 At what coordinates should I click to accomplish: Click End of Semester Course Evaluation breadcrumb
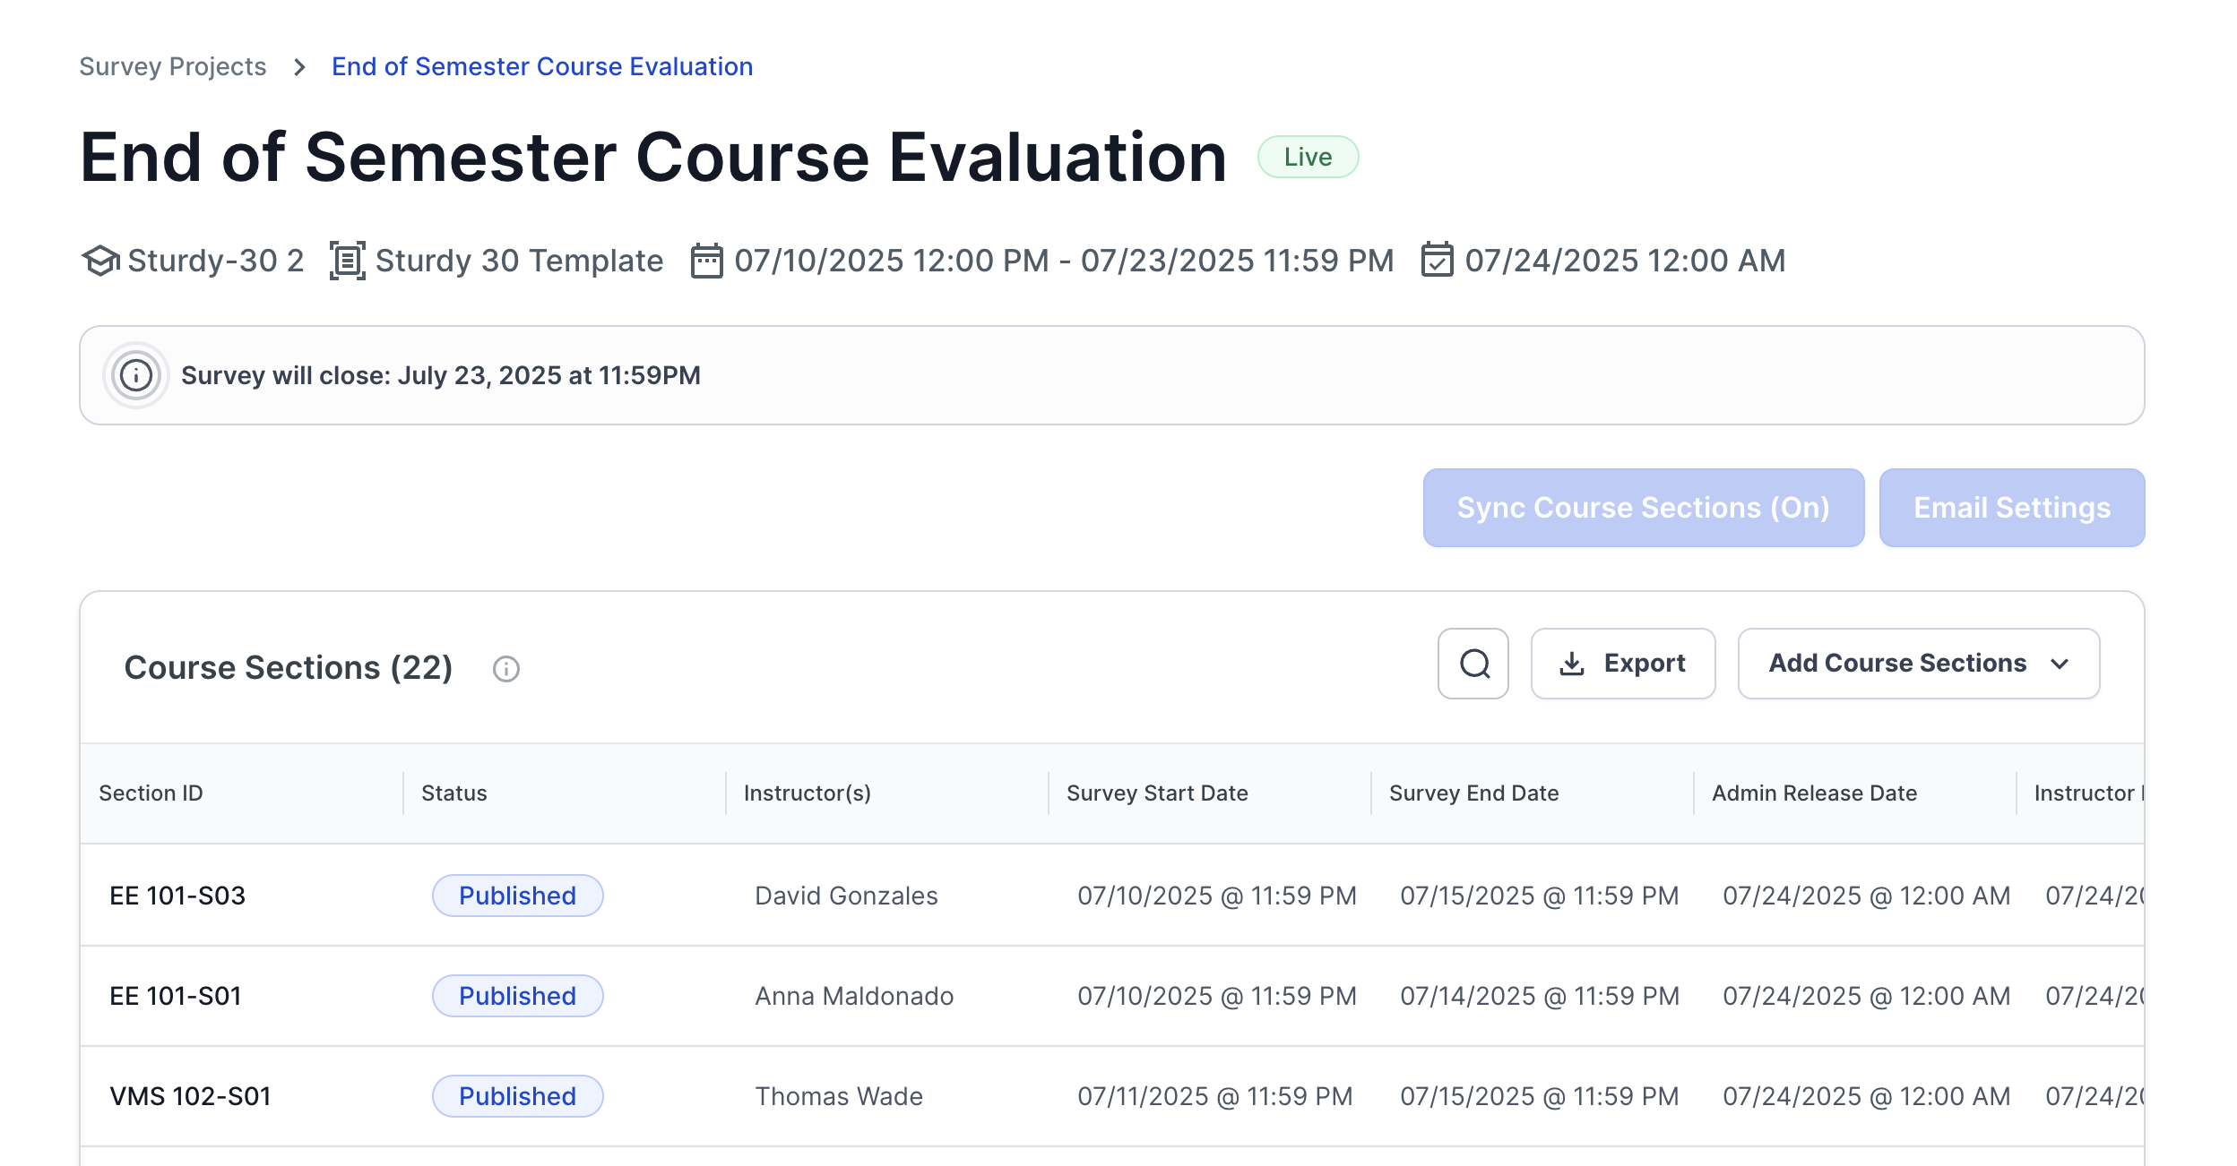tap(541, 67)
